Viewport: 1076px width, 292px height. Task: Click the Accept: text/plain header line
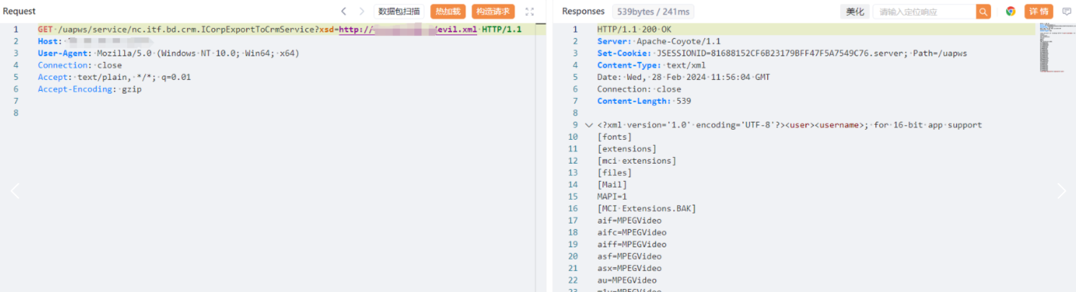click(x=115, y=77)
